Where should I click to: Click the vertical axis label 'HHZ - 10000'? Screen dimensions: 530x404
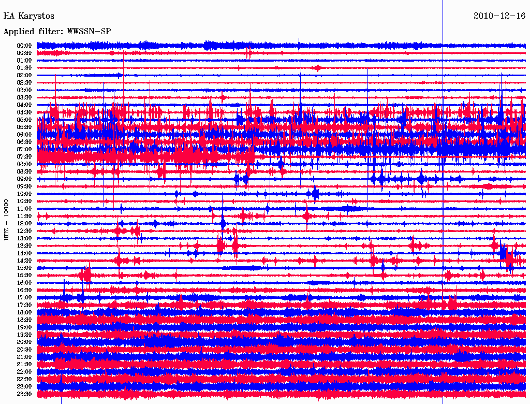click(6, 220)
